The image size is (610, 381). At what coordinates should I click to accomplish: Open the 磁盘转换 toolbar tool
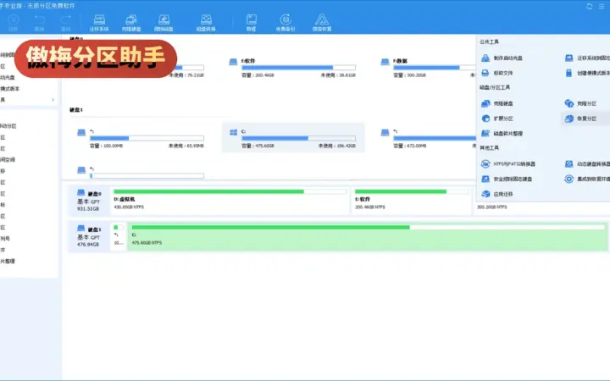[206, 23]
